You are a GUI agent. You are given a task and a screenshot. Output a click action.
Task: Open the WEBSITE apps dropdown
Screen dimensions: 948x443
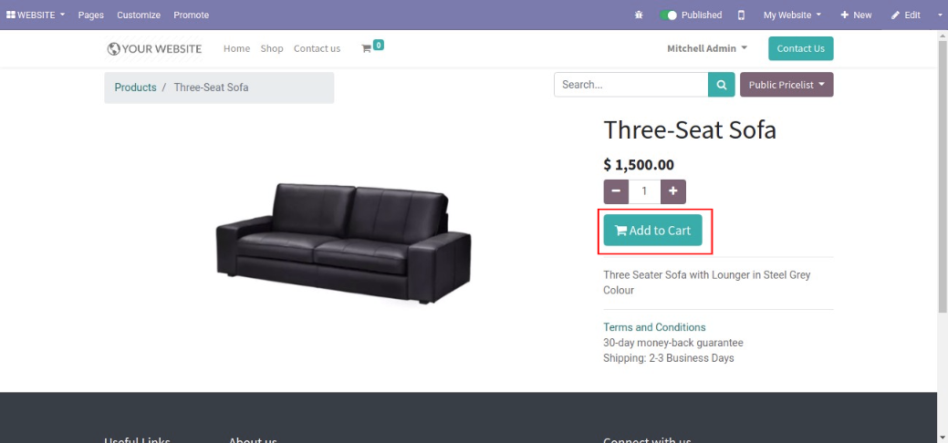35,15
